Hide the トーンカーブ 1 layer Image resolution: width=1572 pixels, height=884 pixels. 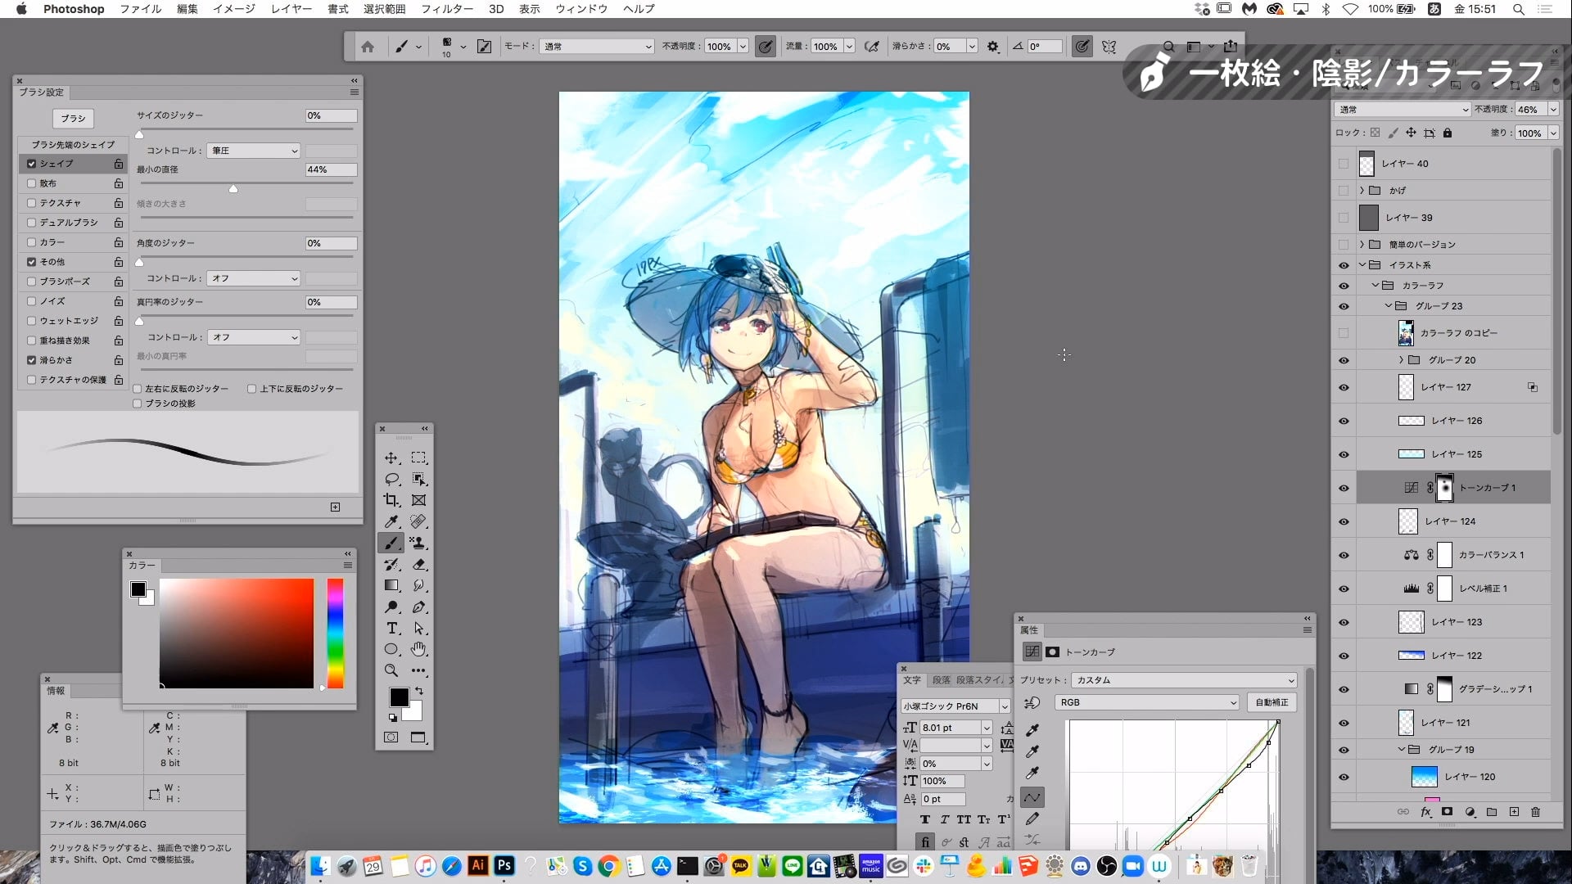[x=1344, y=488]
